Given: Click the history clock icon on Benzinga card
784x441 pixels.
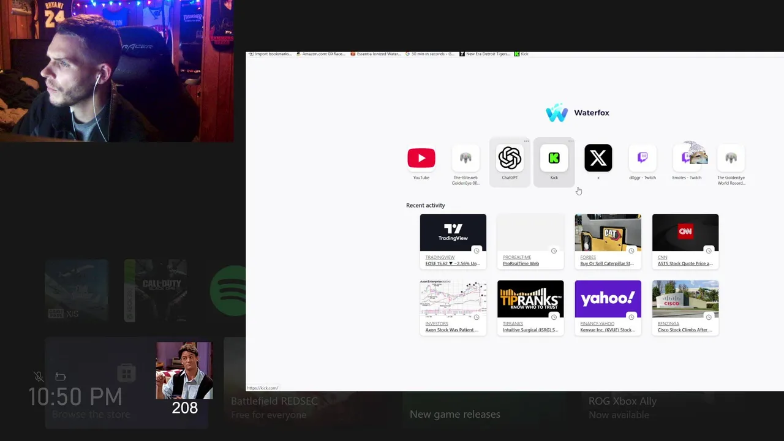Looking at the screenshot, I should tap(709, 317).
